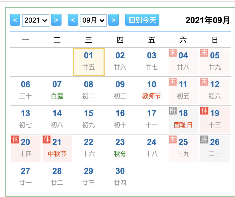Select date 29 廿三
The height and width of the screenshot is (197, 235).
89,178
